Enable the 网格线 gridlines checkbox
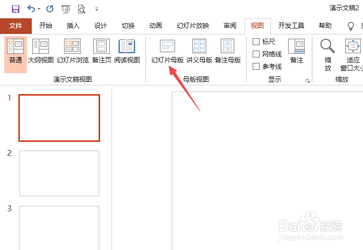This screenshot has width=363, height=250. pyautogui.click(x=256, y=54)
